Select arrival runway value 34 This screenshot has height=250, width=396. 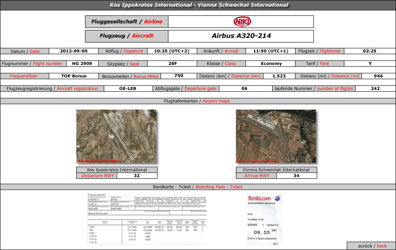point(296,176)
